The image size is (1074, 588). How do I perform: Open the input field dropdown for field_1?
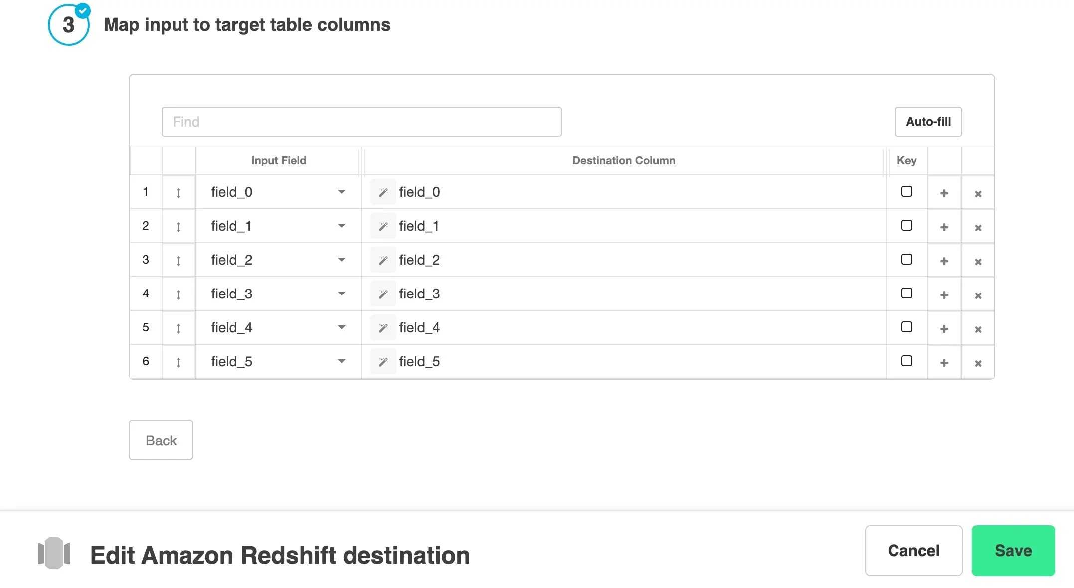[x=341, y=226]
